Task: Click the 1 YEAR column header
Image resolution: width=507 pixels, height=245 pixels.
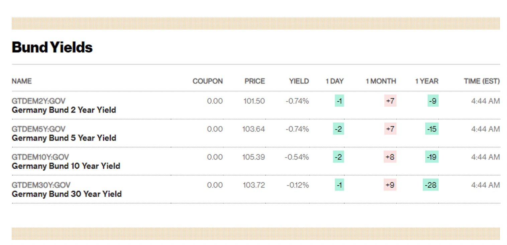Action: click(x=426, y=81)
